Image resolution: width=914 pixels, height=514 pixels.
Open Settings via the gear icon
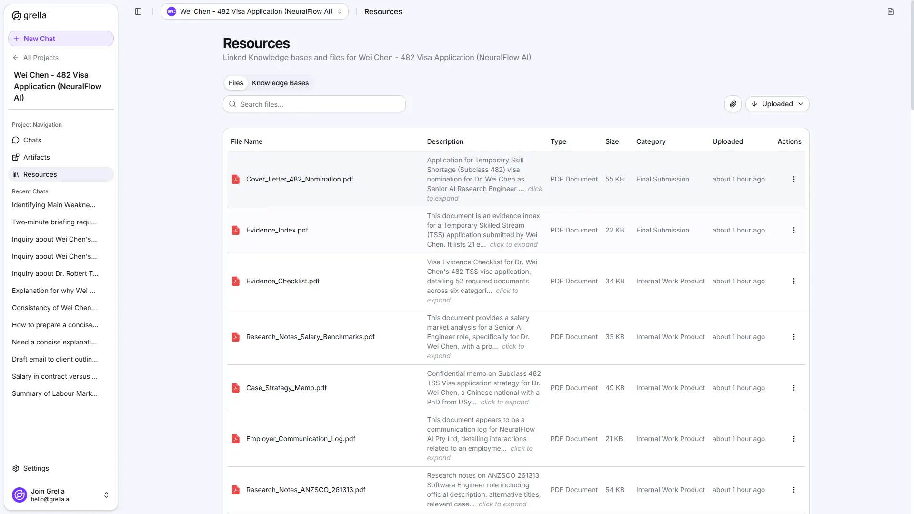[x=30, y=468]
